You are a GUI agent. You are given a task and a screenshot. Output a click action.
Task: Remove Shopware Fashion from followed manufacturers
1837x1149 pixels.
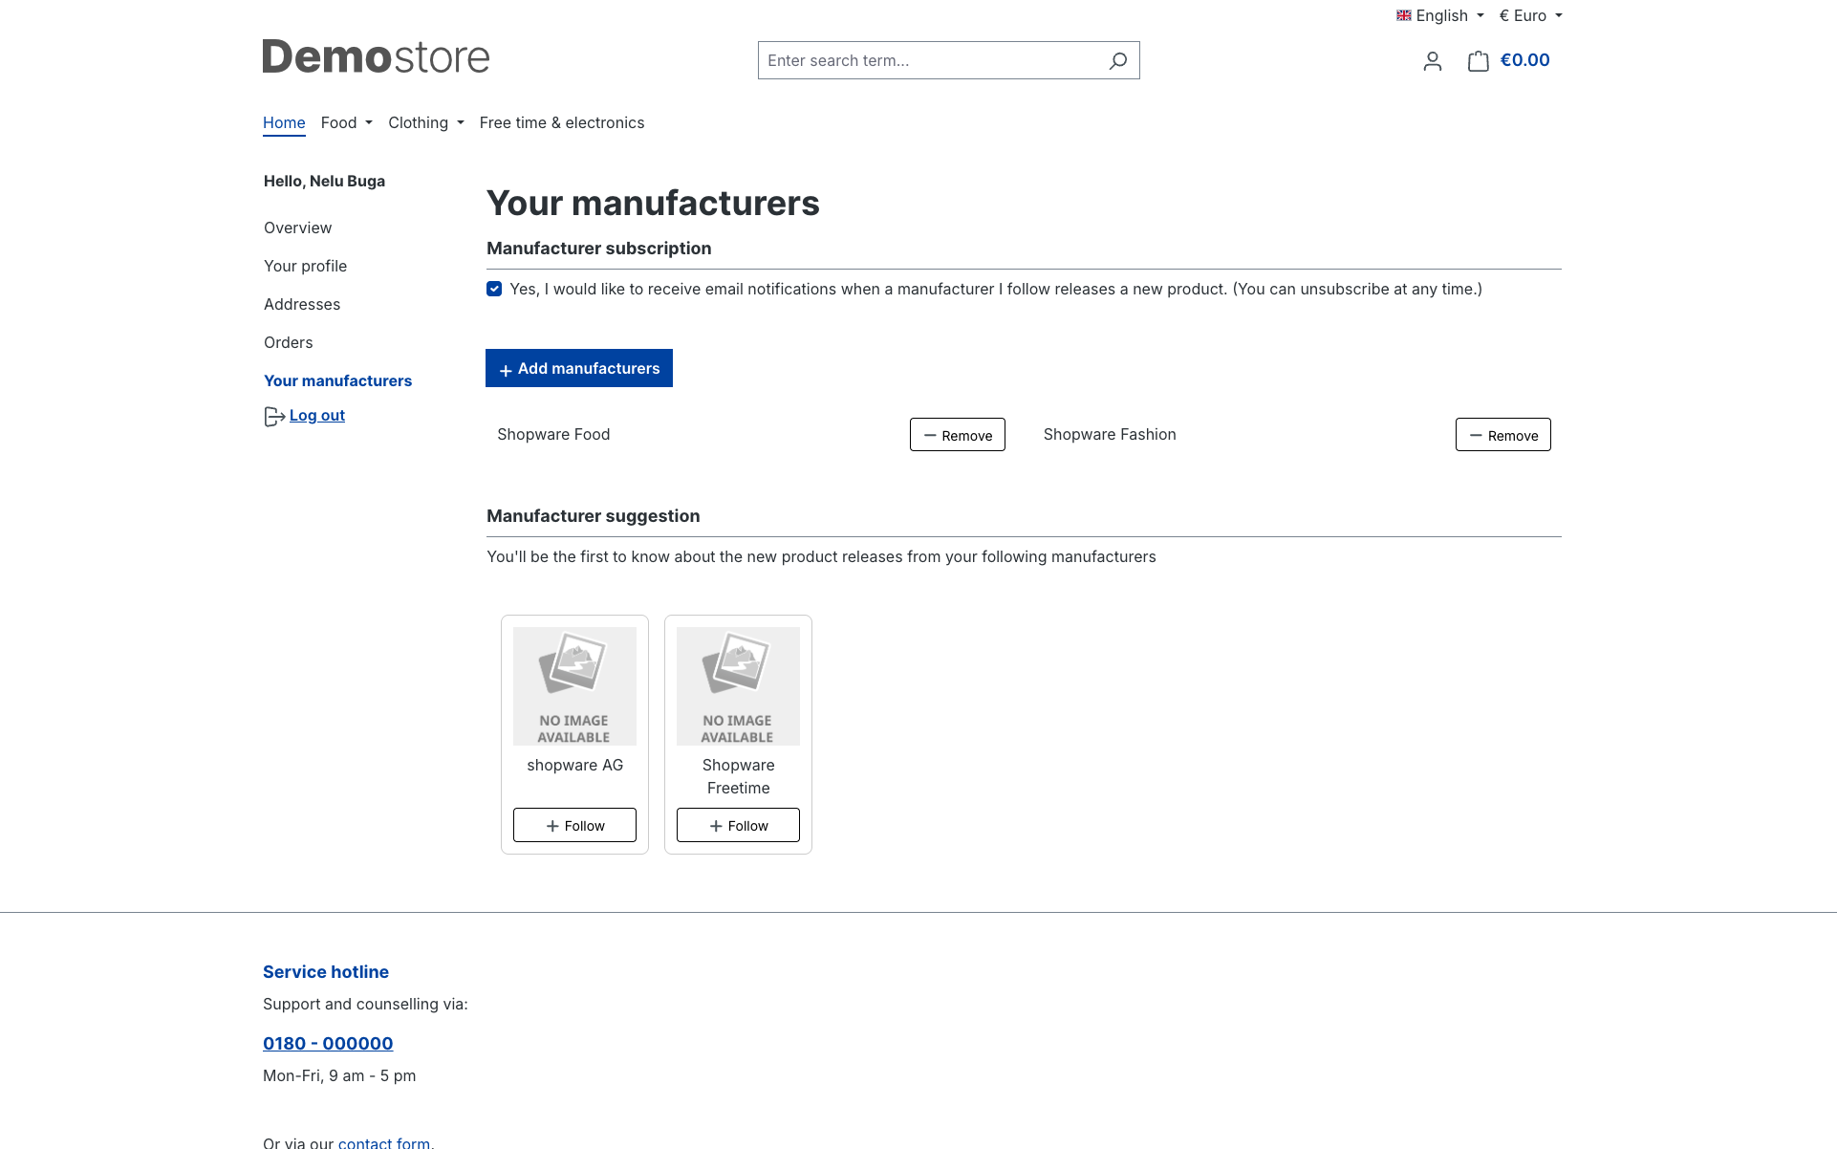pos(1502,434)
